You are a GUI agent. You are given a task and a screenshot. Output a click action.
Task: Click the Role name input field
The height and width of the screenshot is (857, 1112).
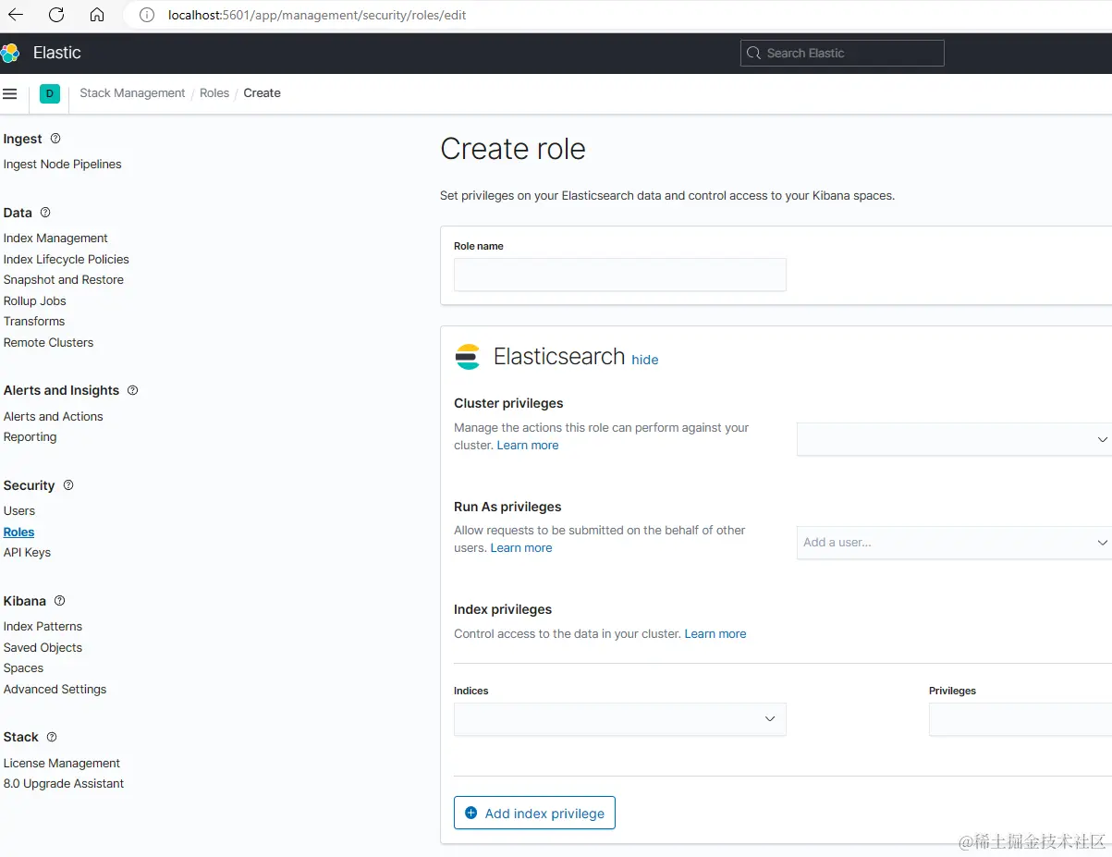tap(619, 275)
